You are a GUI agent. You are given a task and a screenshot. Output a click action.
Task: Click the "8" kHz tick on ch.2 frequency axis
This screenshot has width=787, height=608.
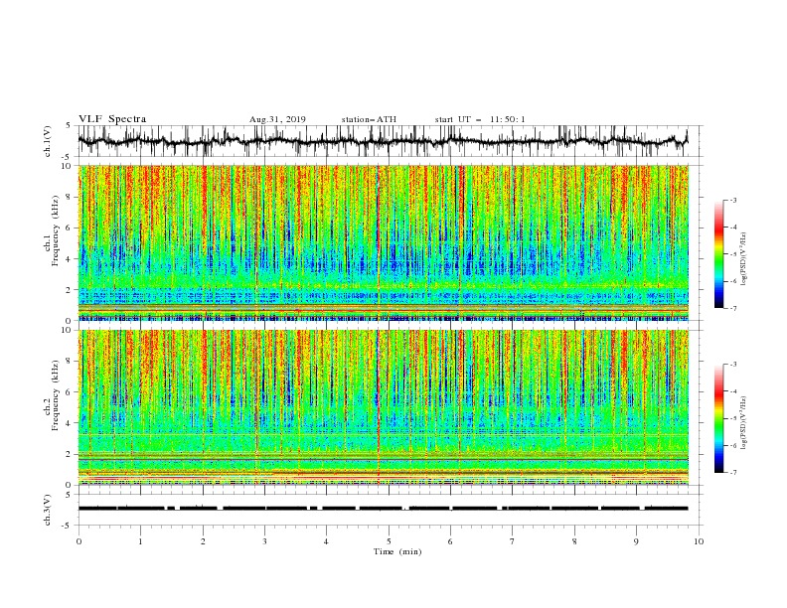[x=70, y=362]
